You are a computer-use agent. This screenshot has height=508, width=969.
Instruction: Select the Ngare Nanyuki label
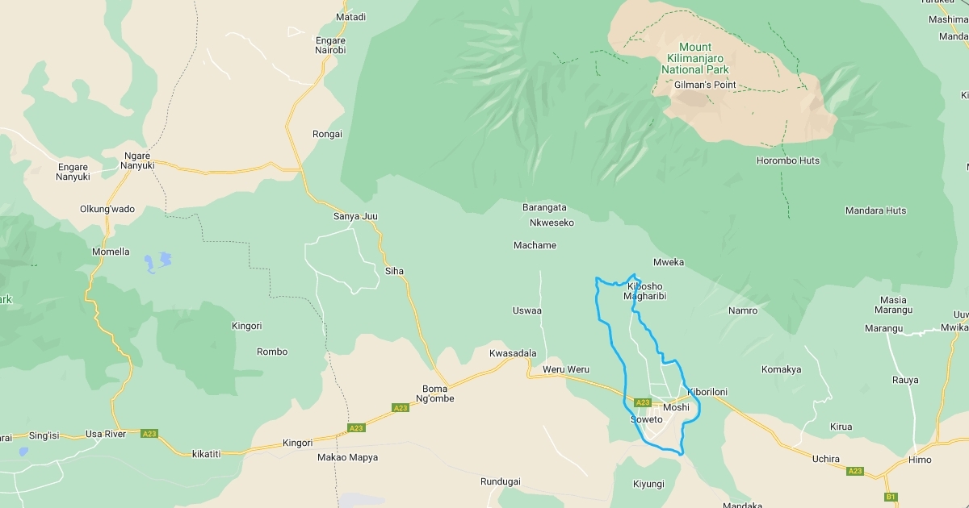click(138, 161)
